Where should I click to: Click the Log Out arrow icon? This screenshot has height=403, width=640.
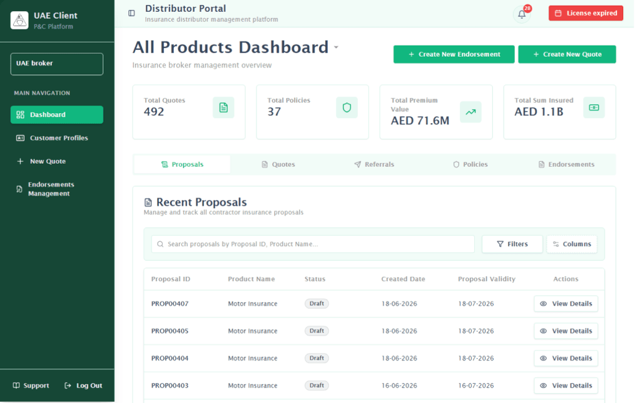pyautogui.click(x=68, y=386)
